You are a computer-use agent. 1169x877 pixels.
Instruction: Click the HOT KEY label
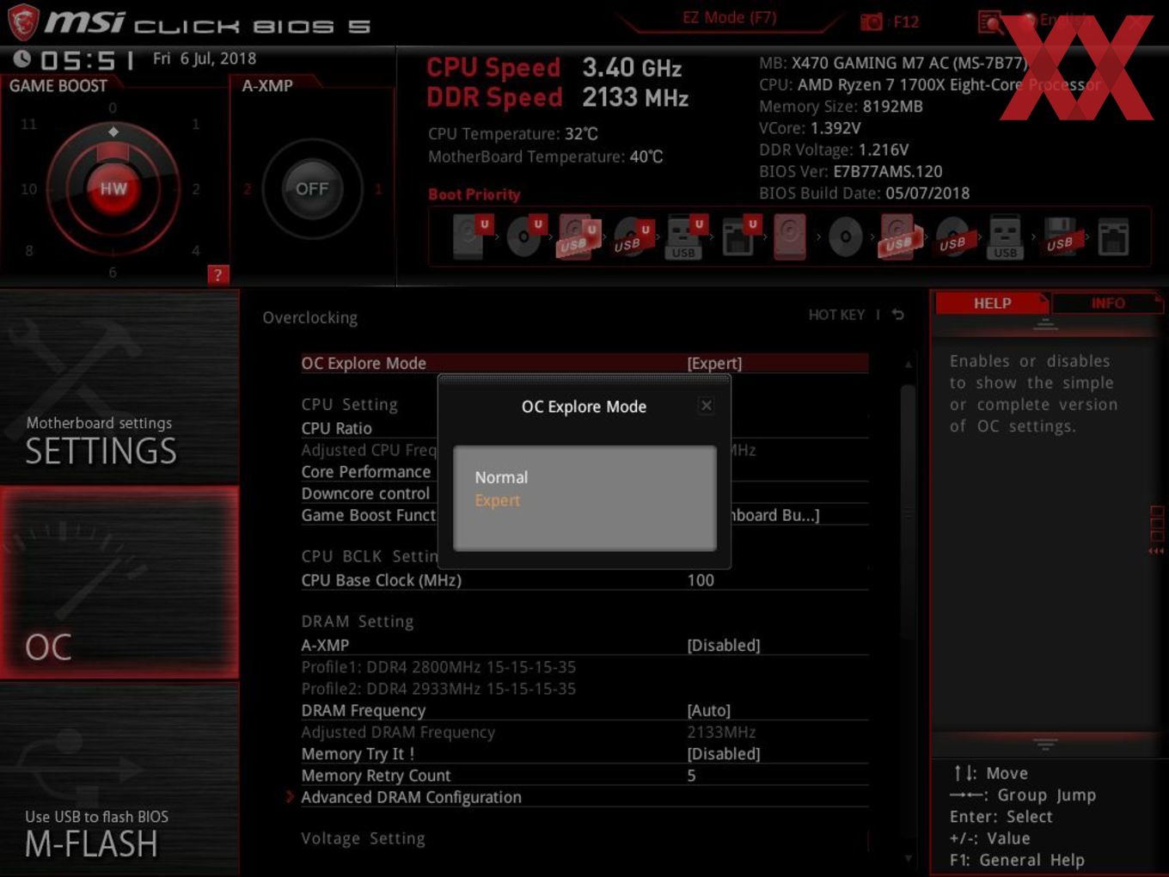click(x=836, y=315)
